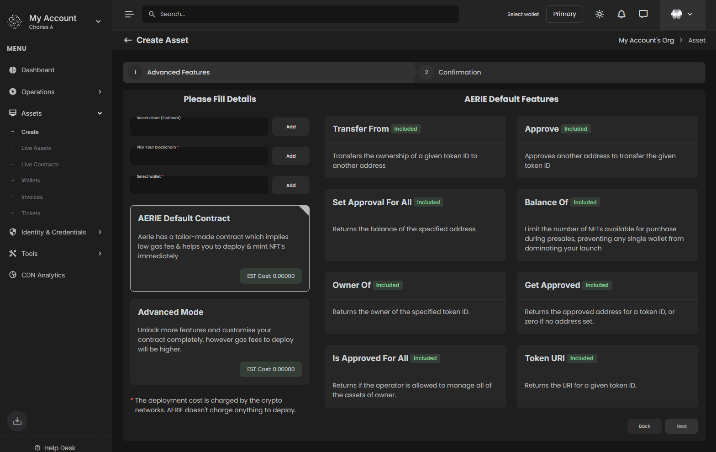Screen dimensions: 716x452
Task: Open the Pick Your blockchain dropdown
Action: click(199, 156)
